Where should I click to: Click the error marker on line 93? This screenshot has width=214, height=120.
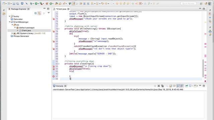53,66
